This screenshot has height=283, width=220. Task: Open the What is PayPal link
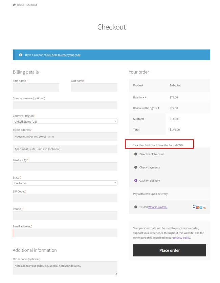[x=158, y=207]
